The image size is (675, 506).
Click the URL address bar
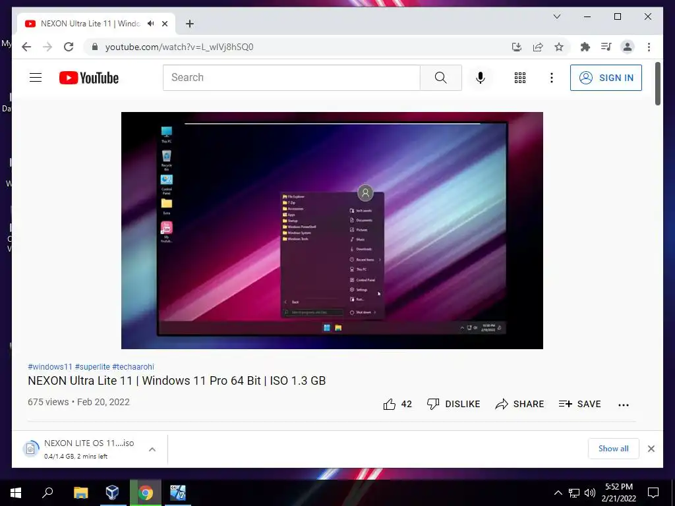pos(301,47)
